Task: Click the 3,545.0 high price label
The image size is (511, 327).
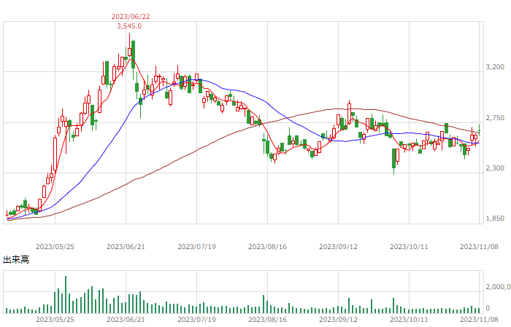Action: pyautogui.click(x=129, y=26)
